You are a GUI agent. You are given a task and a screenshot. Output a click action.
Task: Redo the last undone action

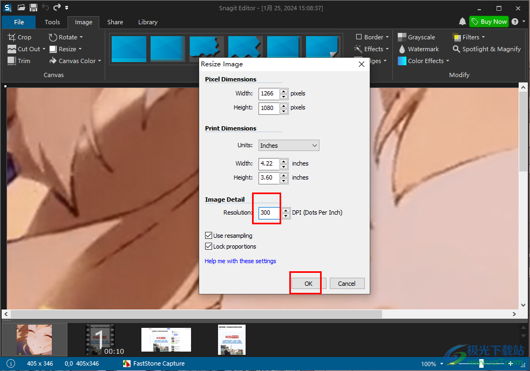57,7
